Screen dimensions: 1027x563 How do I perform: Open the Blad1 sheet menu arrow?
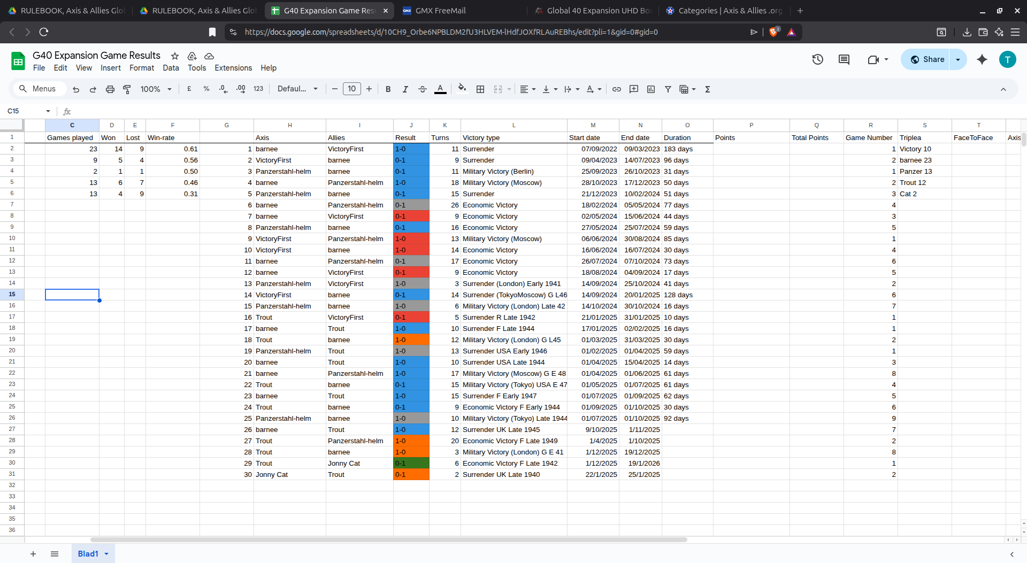(x=105, y=554)
